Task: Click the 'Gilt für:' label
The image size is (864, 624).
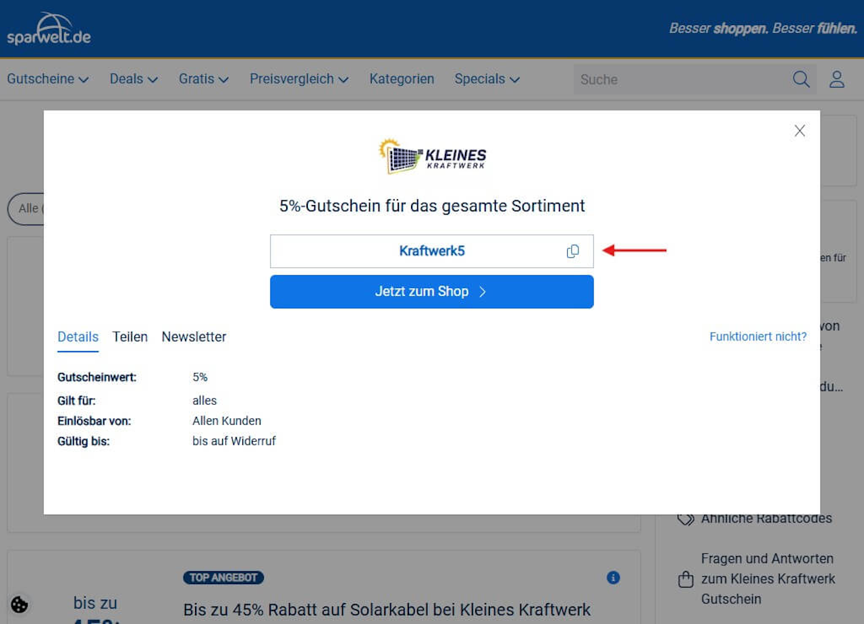Action: tap(76, 401)
